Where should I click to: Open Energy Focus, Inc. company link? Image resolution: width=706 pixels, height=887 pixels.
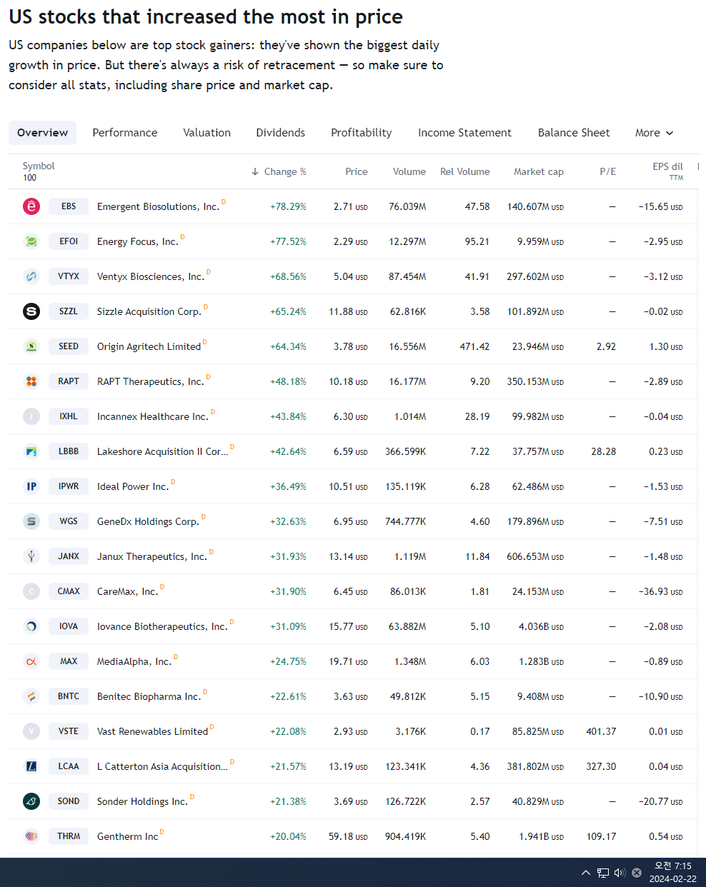coord(138,241)
